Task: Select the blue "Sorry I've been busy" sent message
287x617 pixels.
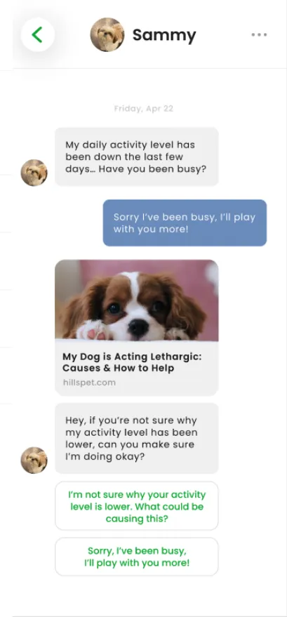Action: 185,223
